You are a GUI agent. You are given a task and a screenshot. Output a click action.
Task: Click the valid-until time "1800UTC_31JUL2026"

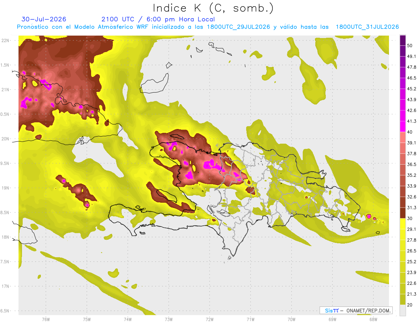point(367,27)
